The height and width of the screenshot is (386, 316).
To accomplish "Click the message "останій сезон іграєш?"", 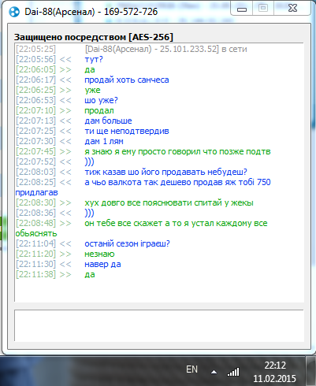I will pos(127,243).
